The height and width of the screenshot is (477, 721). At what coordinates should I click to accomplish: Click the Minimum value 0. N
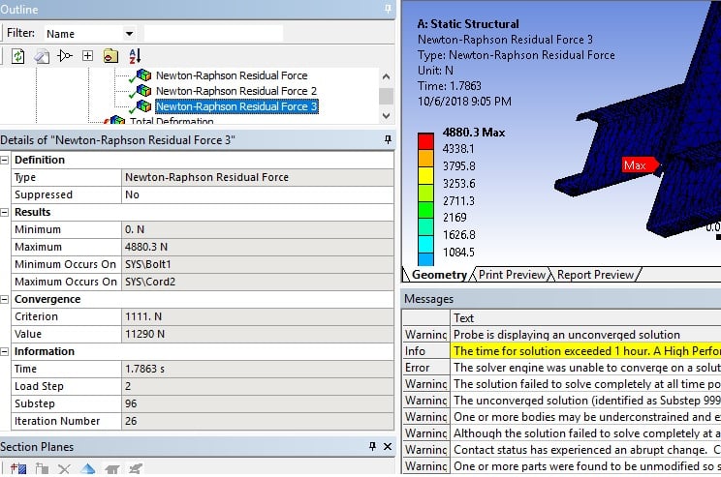pos(258,229)
